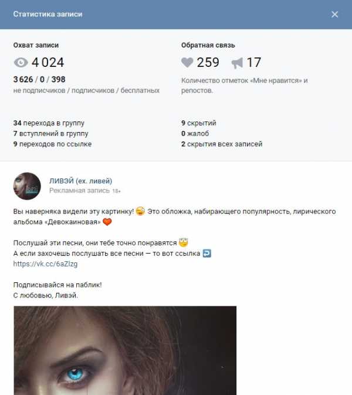Open the album cover image attachment
Viewport: 352px width, 395px height.
point(125,350)
